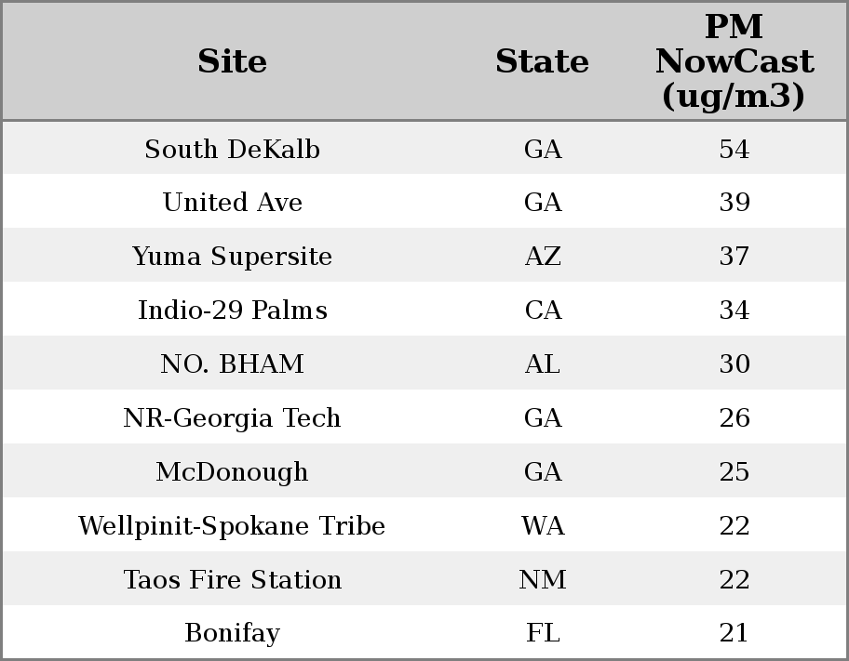Image resolution: width=849 pixels, height=661 pixels.
Task: Click the AL state cell
Action: (543, 364)
